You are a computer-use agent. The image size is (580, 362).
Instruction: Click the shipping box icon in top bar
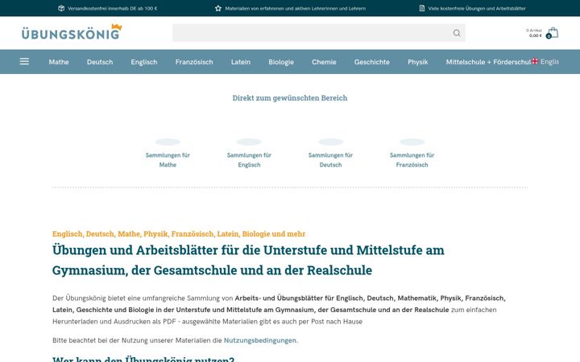coord(61,8)
